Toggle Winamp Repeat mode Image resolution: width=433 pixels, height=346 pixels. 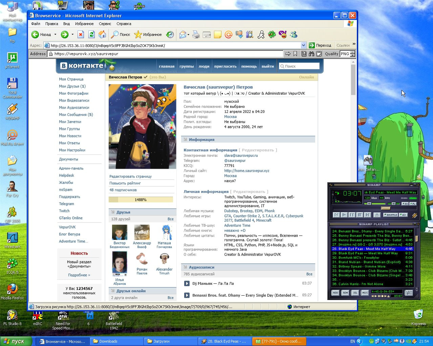(403, 215)
